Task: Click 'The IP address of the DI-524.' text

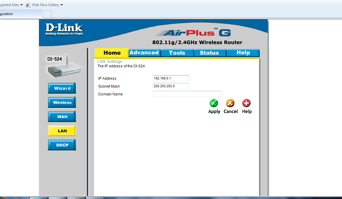Action: (122, 66)
